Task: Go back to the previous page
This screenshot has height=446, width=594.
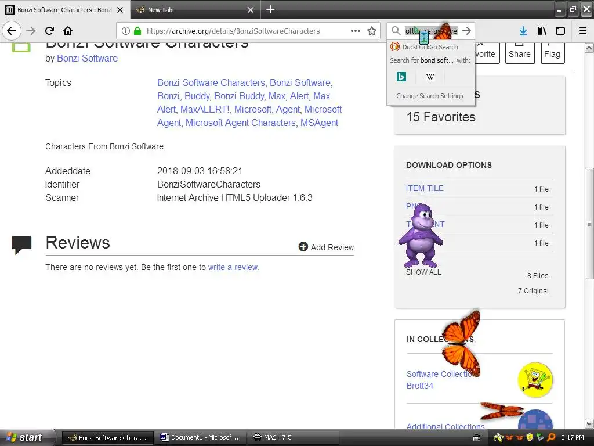Action: pos(12,31)
